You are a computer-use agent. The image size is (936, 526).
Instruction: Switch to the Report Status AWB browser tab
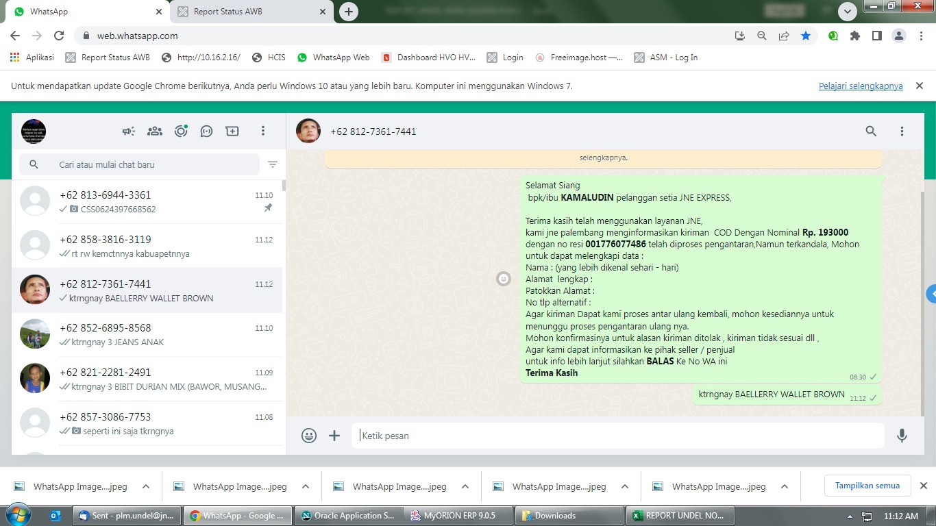[250, 12]
